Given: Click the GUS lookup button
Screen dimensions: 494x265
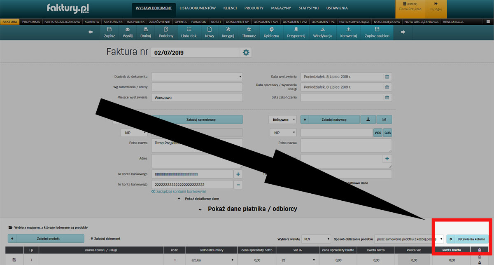Looking at the screenshot, I should [x=387, y=133].
